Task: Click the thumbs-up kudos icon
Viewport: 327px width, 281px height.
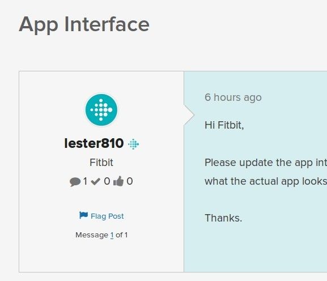Action: pyautogui.click(x=118, y=181)
